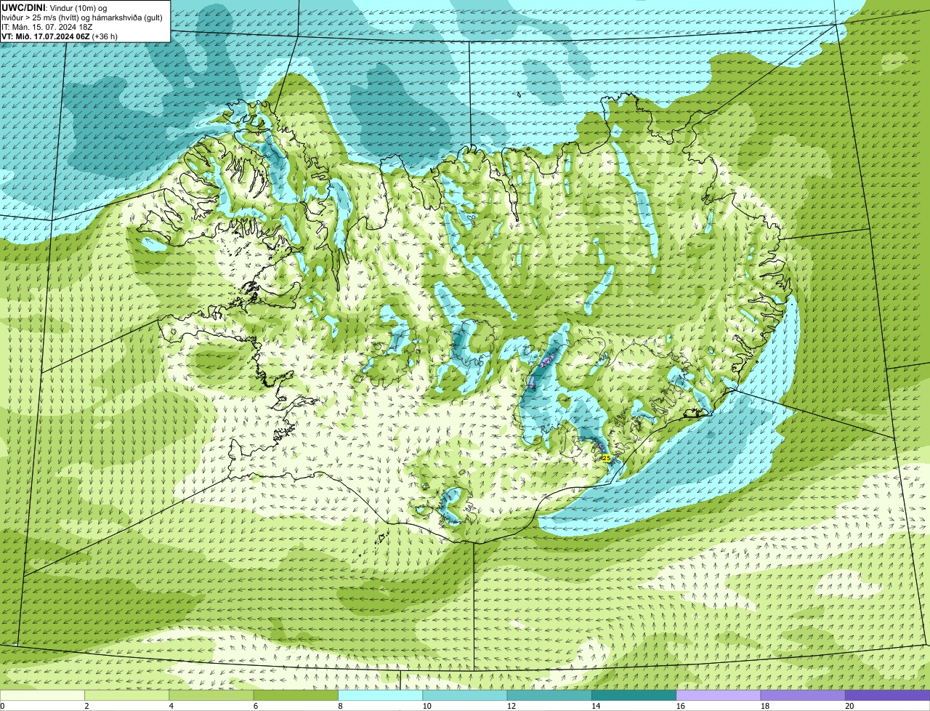Click the yellow 25 gust marker on the map
The width and height of the screenshot is (930, 711).
[607, 458]
